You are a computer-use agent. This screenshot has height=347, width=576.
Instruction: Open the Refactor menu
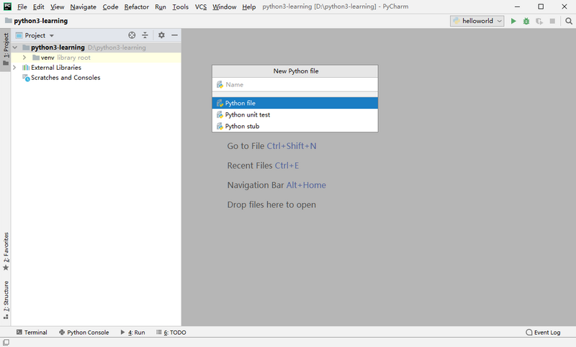pos(136,6)
